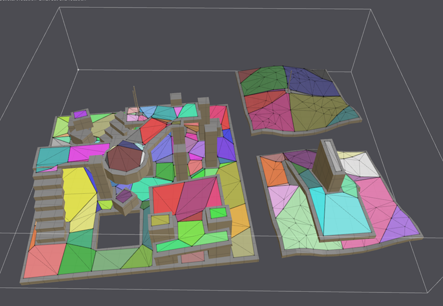Pick the magenta polygon on the upper-left ledge
This screenshot has height=306, width=443.
(88, 153)
